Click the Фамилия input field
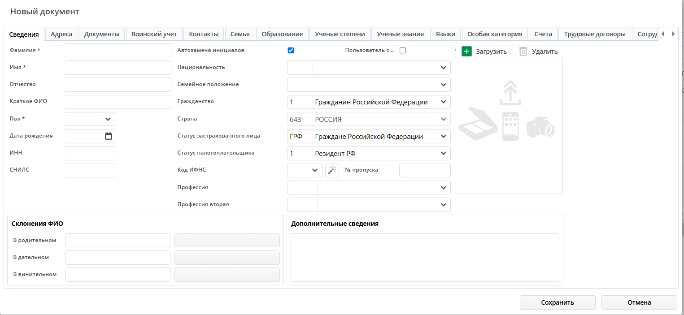 pyautogui.click(x=118, y=50)
